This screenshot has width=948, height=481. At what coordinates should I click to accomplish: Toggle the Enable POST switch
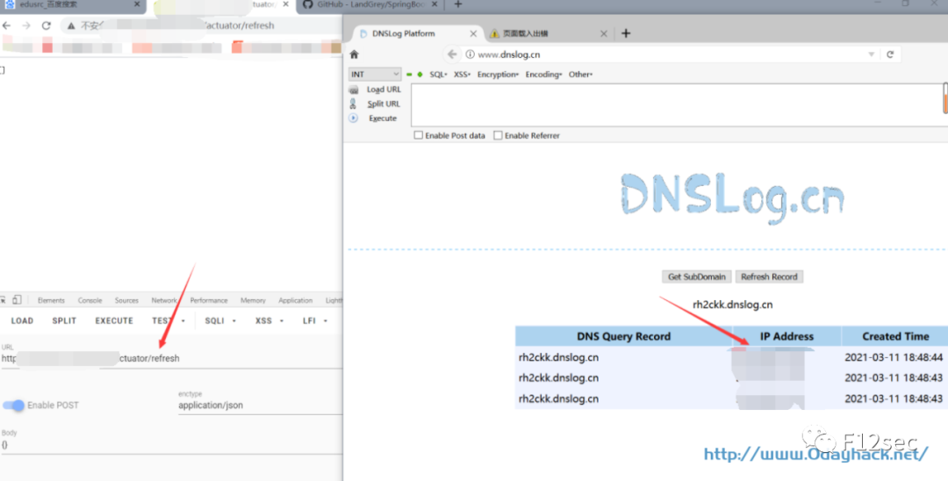point(13,406)
